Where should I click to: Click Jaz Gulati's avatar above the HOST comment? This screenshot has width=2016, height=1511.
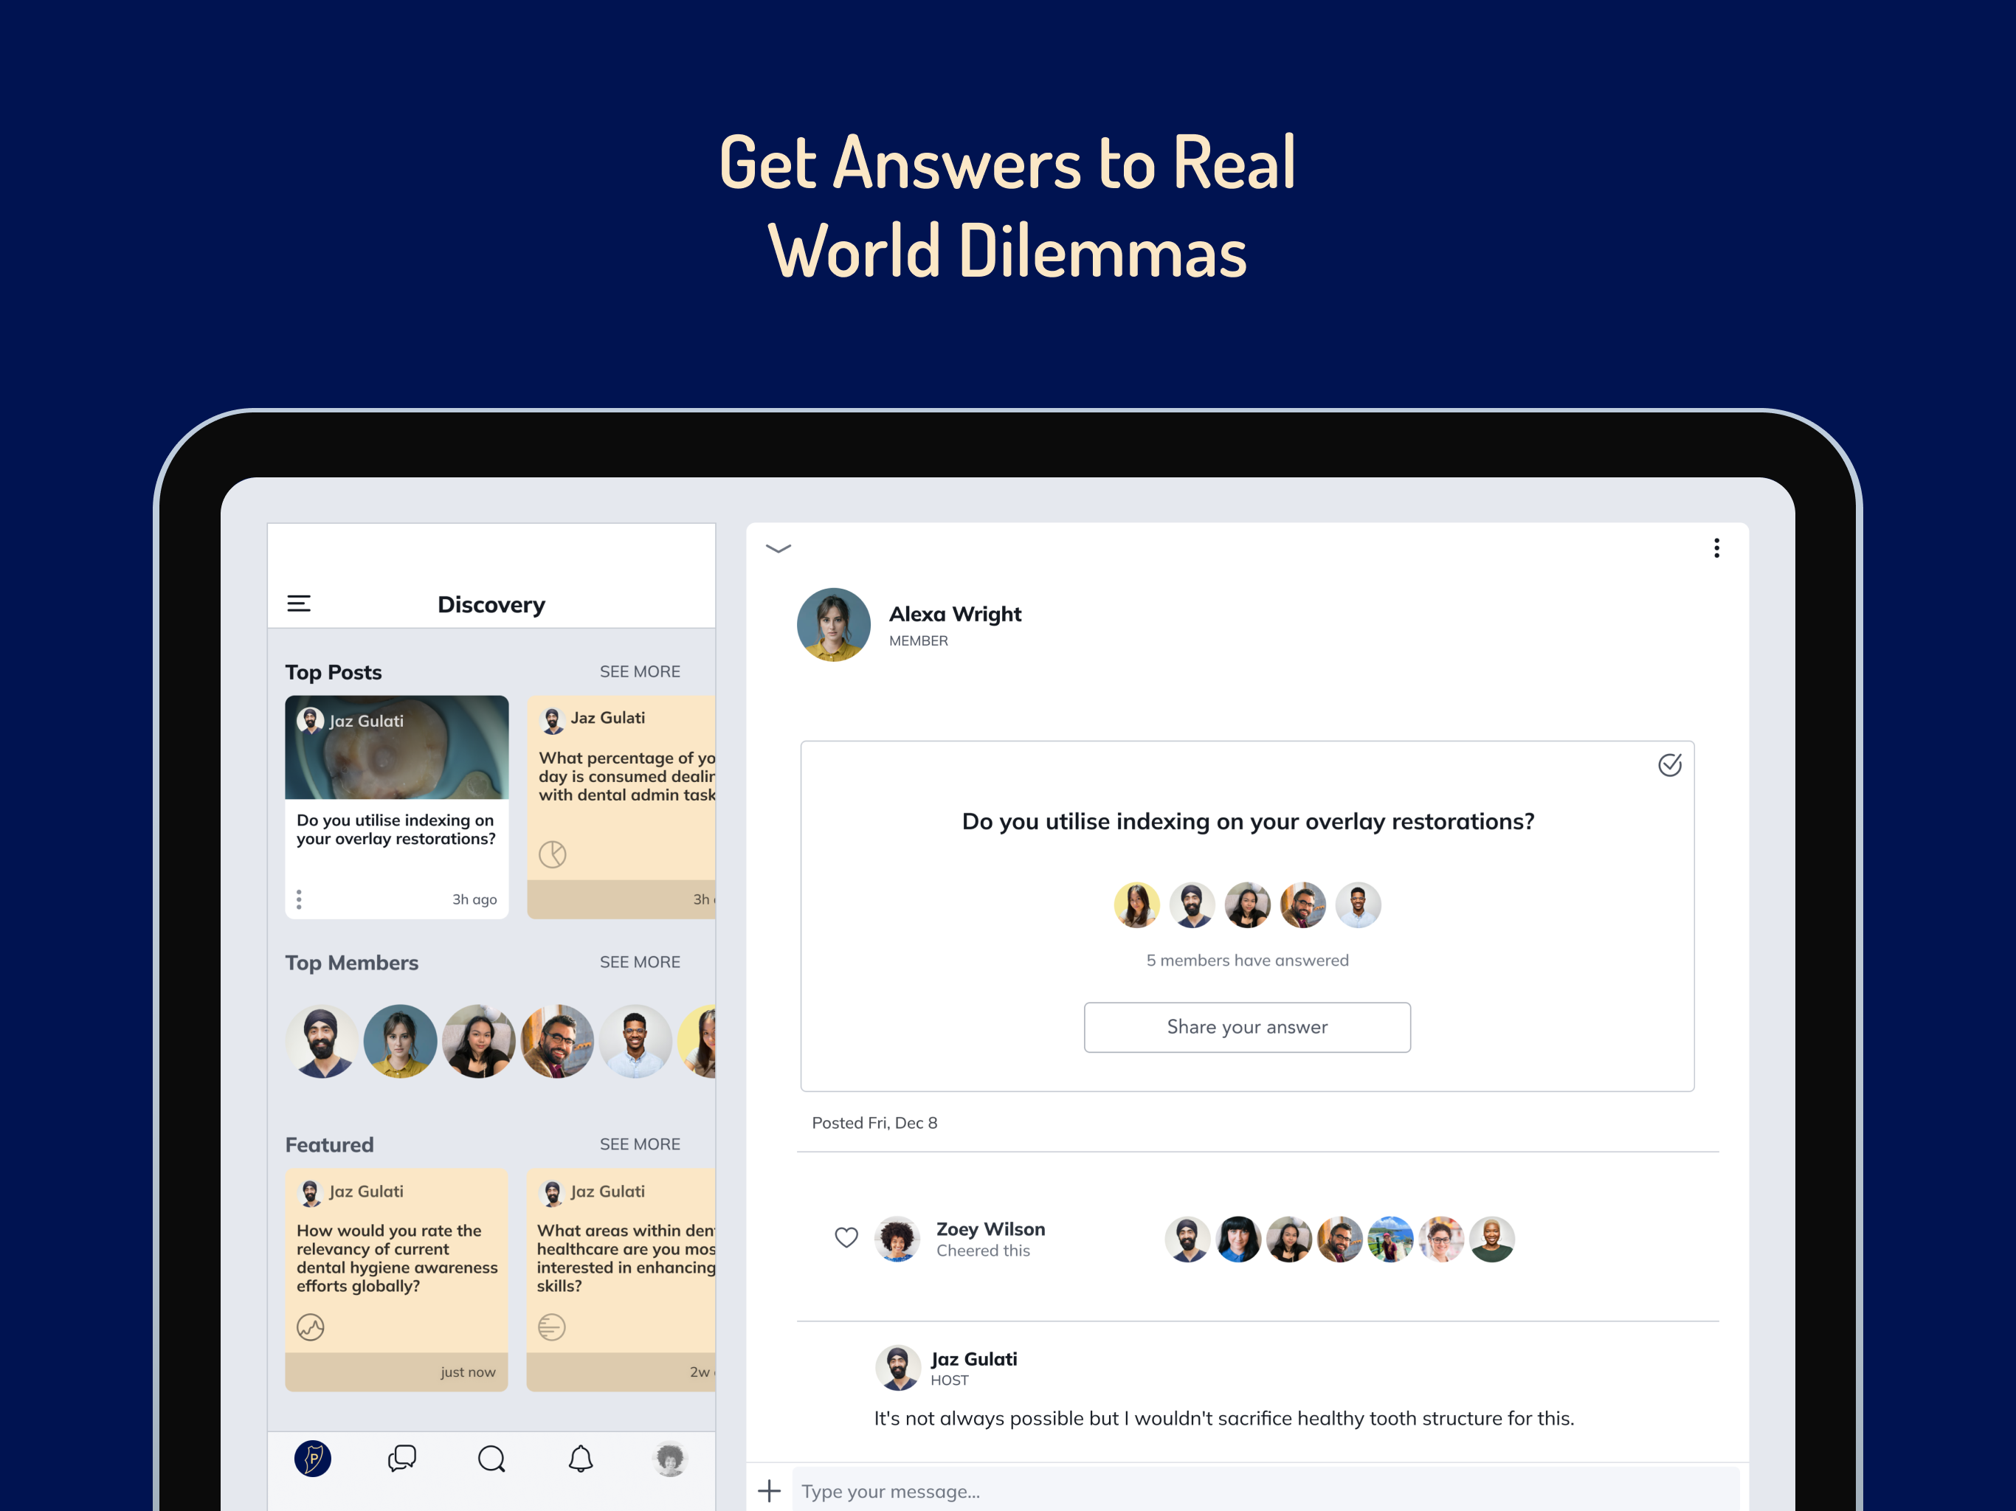point(898,1367)
